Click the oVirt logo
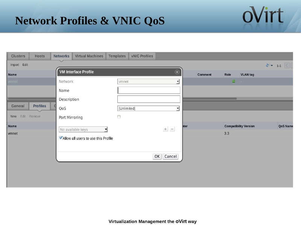The height and width of the screenshot is (225, 301). (263, 16)
